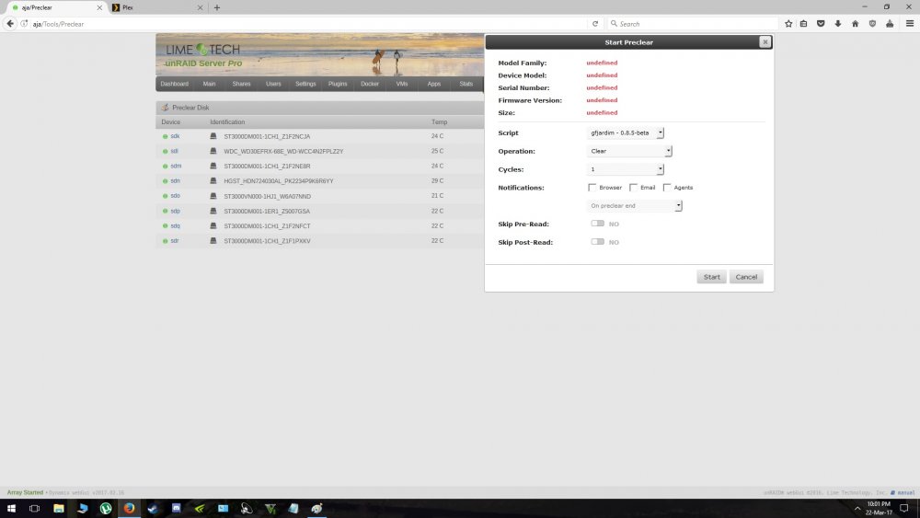
Task: Reload the page with the refresh icon
Action: pos(595,24)
